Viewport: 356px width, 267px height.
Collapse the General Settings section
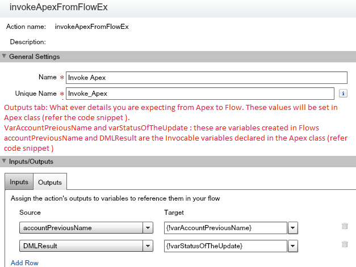4,56
